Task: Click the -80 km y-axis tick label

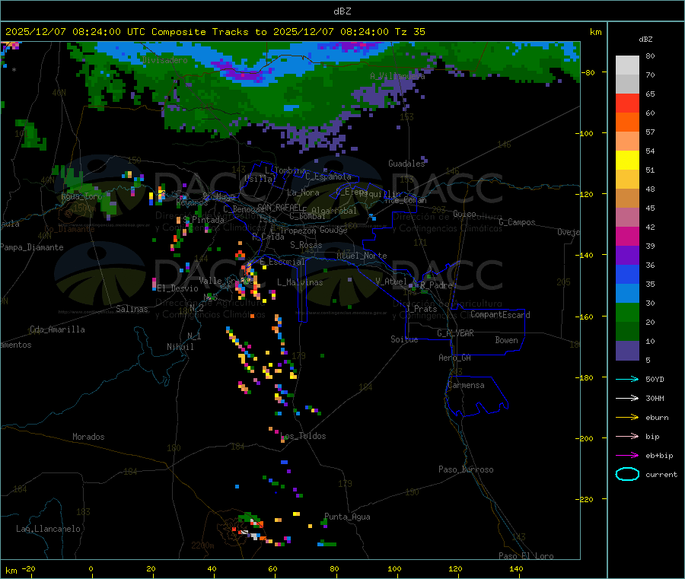Action: pos(588,72)
